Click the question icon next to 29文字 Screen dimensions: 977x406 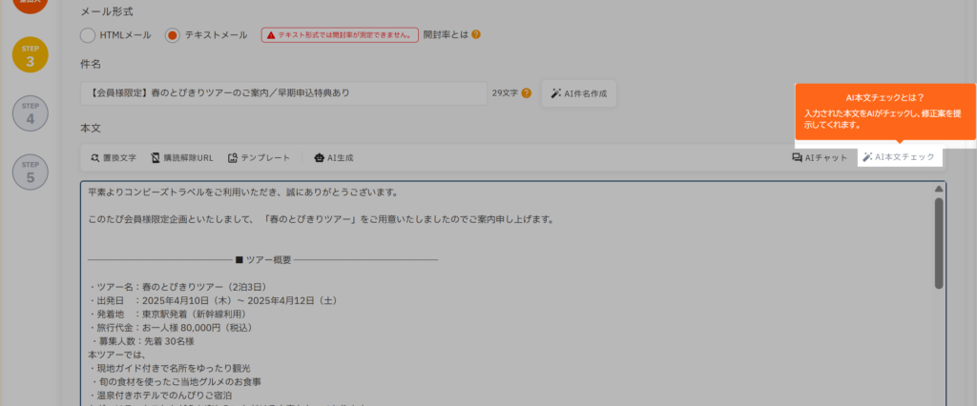[526, 93]
